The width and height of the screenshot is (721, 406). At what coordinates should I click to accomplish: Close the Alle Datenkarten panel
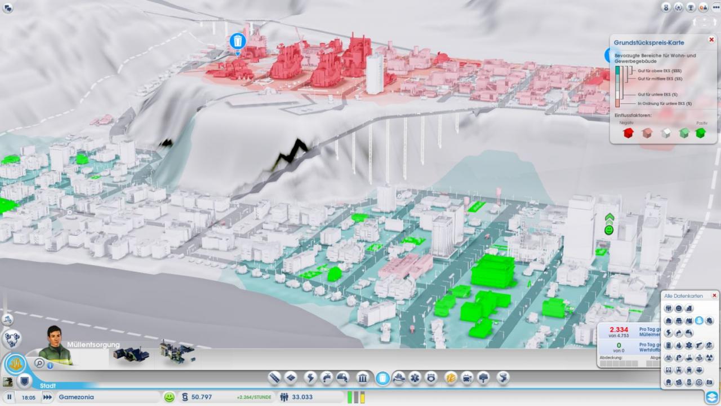coord(714,295)
